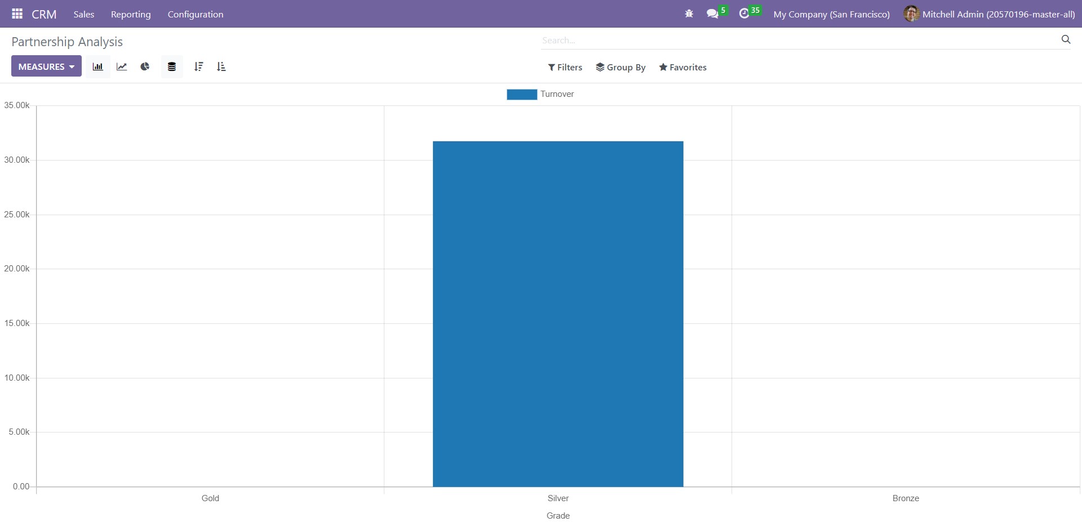Open activities clock icon
This screenshot has width=1082, height=522.
pyautogui.click(x=744, y=14)
